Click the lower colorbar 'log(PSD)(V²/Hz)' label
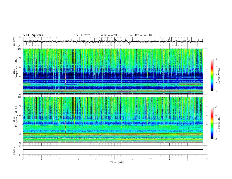The image size is (232, 179). click(x=219, y=125)
